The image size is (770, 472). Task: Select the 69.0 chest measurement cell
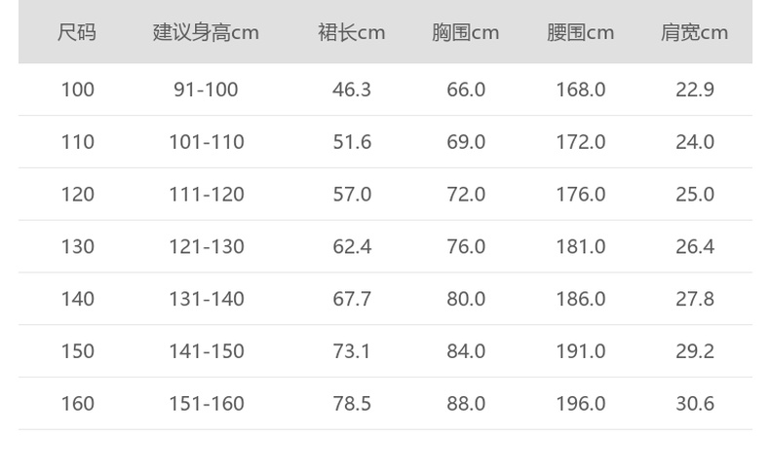[x=466, y=142]
